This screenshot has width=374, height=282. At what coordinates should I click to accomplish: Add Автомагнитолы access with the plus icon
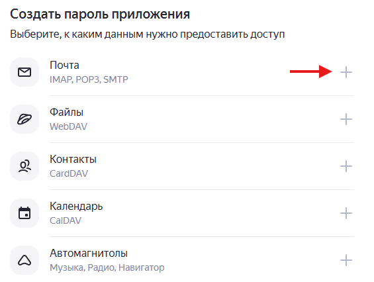coord(346,260)
